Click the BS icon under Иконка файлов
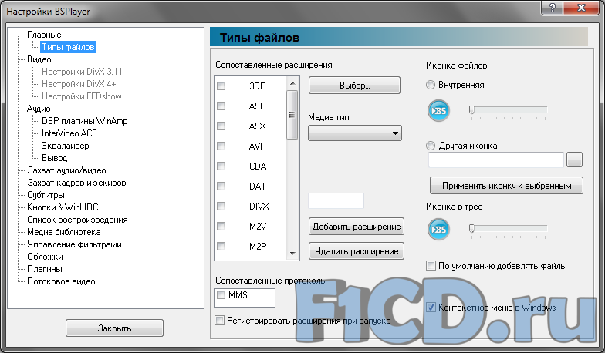Viewport: 605px width, 353px height. [x=438, y=111]
